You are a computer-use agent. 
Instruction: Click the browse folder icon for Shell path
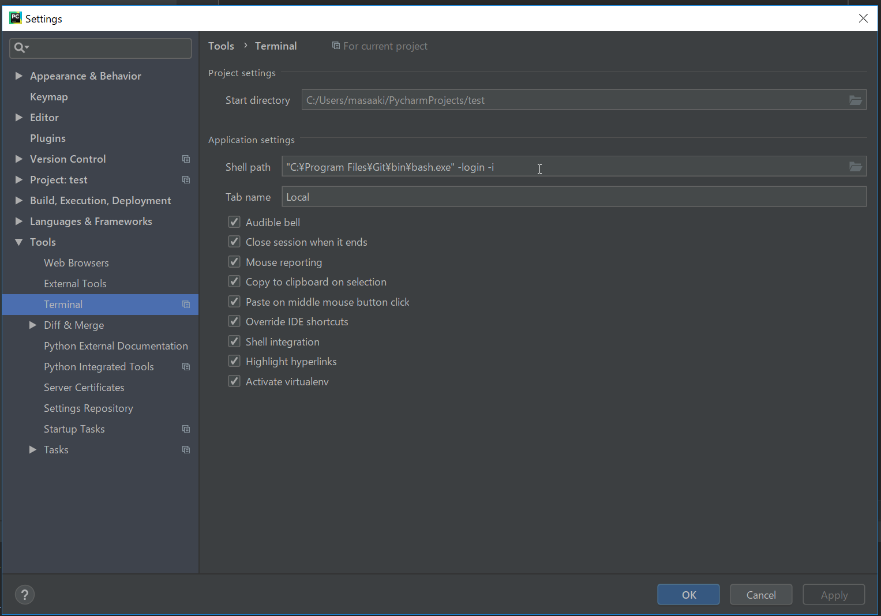tap(856, 166)
